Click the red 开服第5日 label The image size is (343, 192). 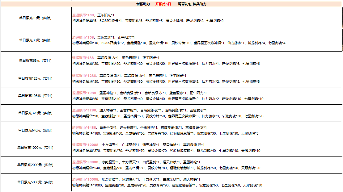pos(163,4)
